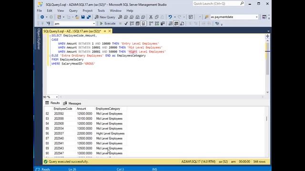Click the editor scroll down arrow
305x171 pixels.
[267, 92]
